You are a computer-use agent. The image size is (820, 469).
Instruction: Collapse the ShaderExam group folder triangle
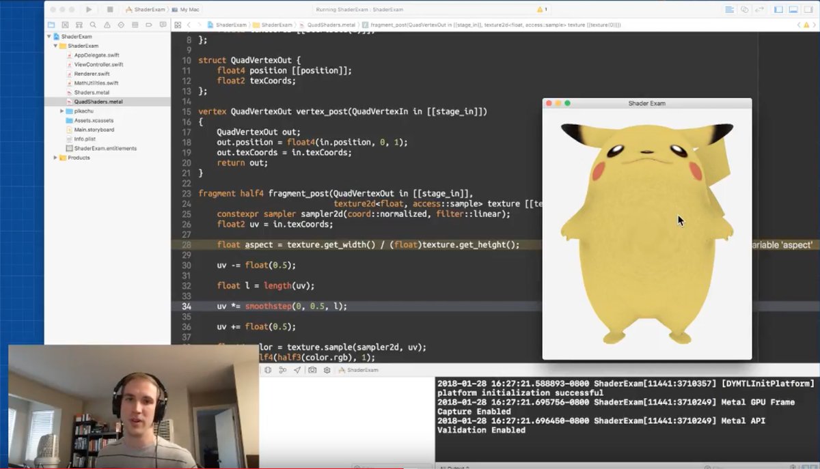pyautogui.click(x=56, y=46)
